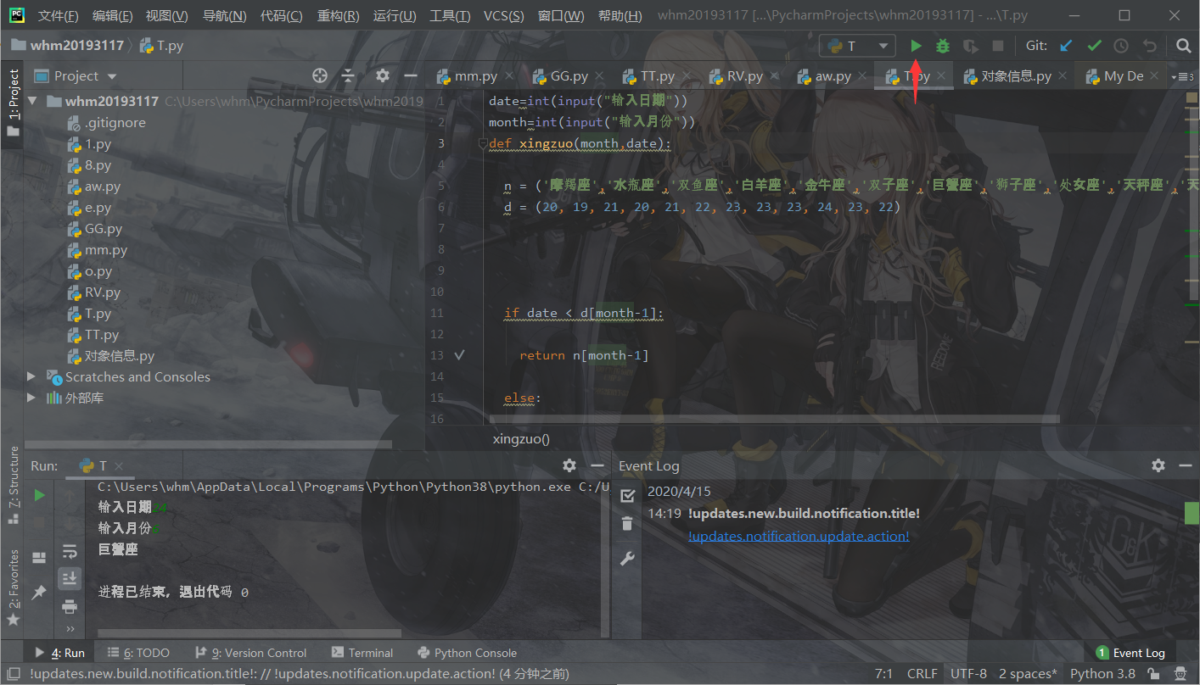Select .gitignore in Project tree
Image resolution: width=1200 pixels, height=685 pixels.
(x=115, y=123)
